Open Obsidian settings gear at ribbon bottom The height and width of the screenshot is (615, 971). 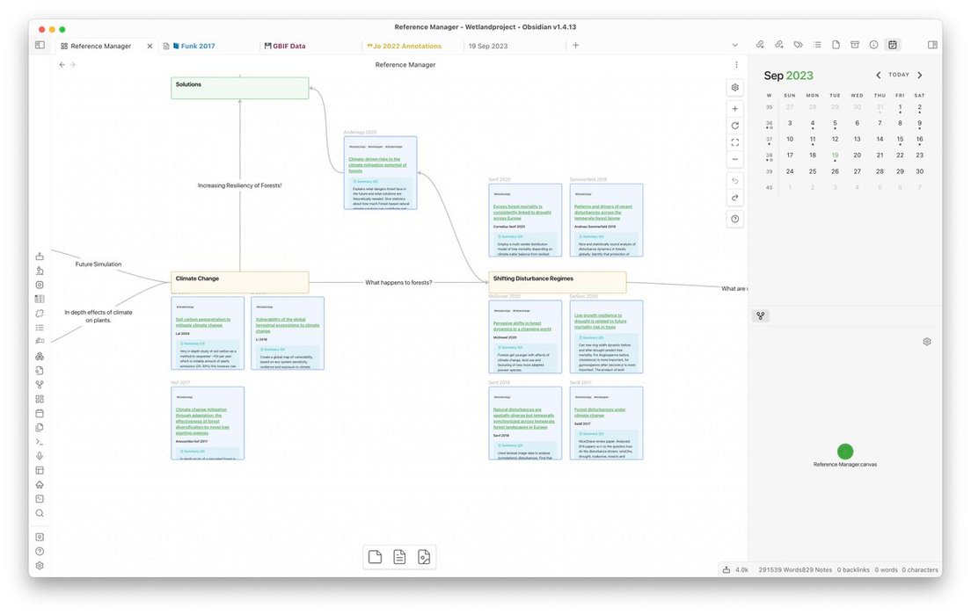point(40,566)
